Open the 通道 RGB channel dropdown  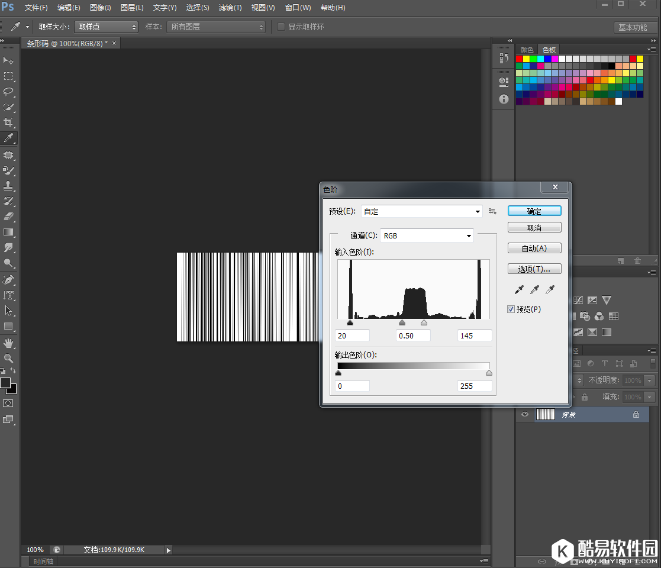click(x=427, y=235)
